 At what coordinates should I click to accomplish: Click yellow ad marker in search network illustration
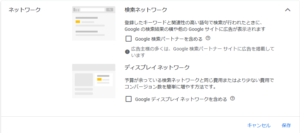point(78,22)
